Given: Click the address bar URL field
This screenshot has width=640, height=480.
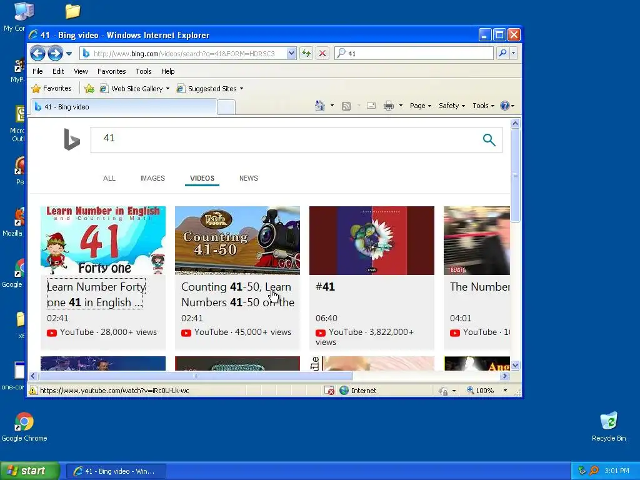Looking at the screenshot, I should point(187,54).
